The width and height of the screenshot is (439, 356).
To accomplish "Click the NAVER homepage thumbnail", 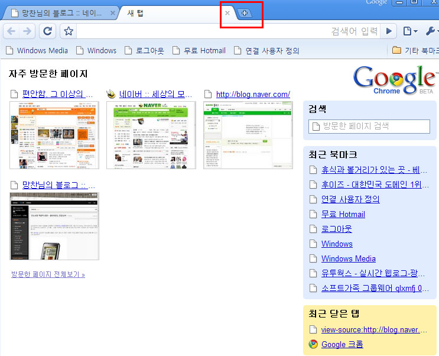I will coord(151,135).
